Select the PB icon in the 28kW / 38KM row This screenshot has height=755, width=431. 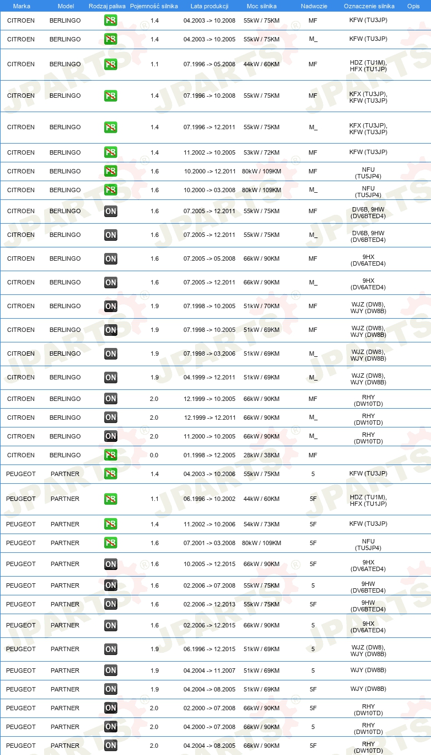tap(111, 455)
